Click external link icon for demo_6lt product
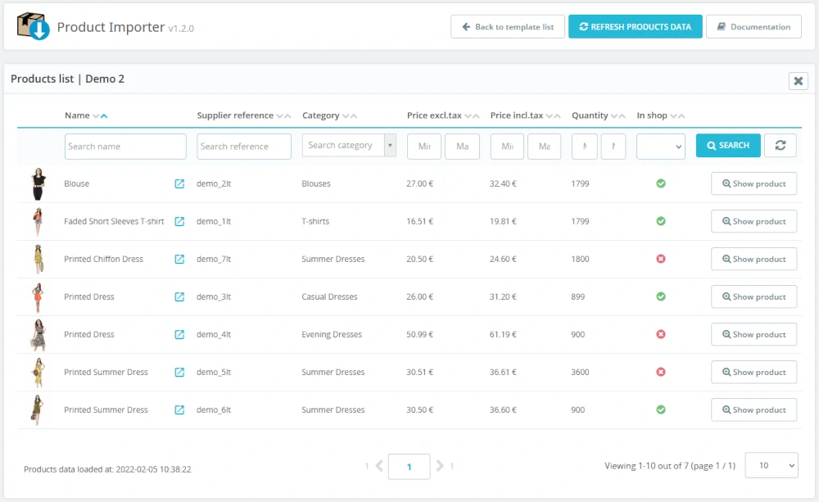This screenshot has height=502, width=819. [179, 410]
